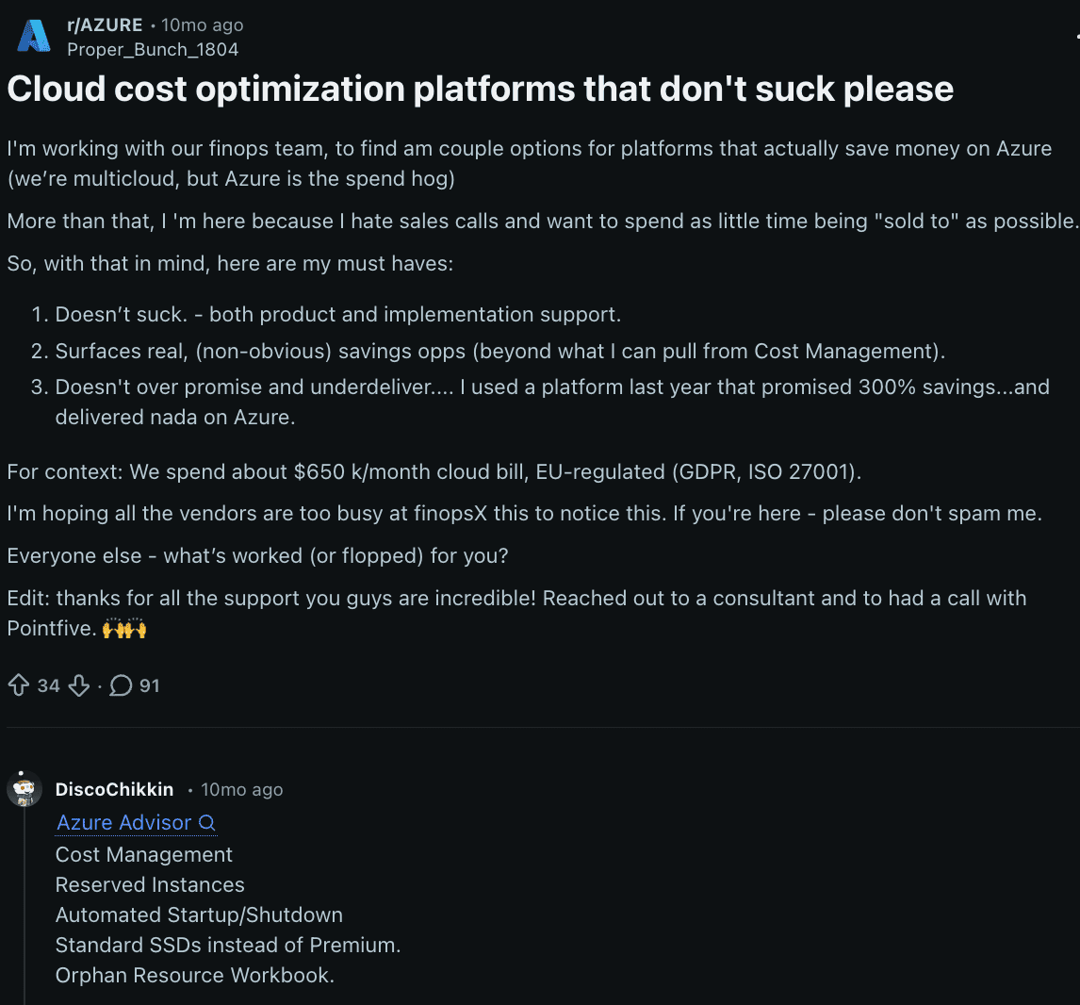The height and width of the screenshot is (1005, 1080).
Task: Open the r/AZURE subreddit link
Action: 105,25
